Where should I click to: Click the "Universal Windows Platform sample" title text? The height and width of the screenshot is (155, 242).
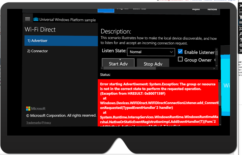click(67, 20)
